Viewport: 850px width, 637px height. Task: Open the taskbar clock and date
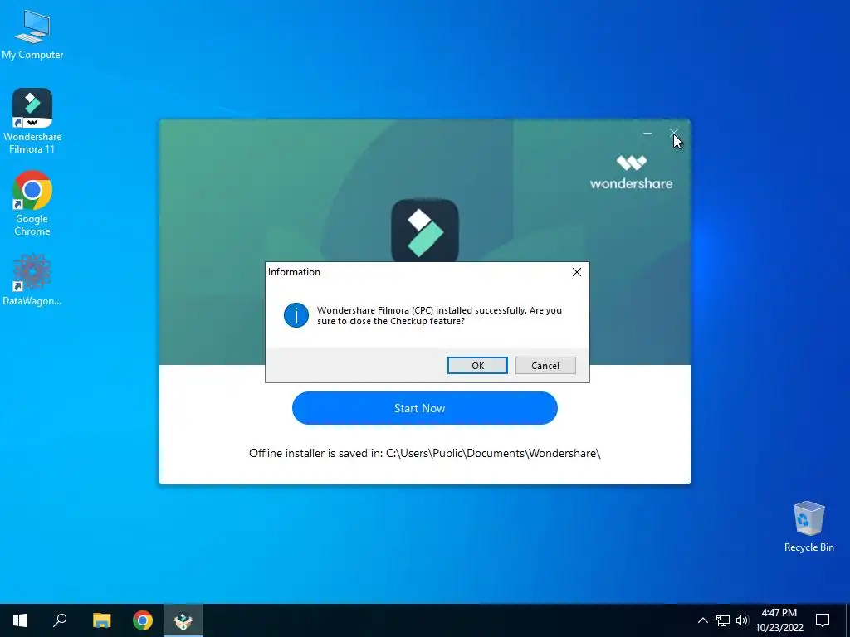coord(779,620)
